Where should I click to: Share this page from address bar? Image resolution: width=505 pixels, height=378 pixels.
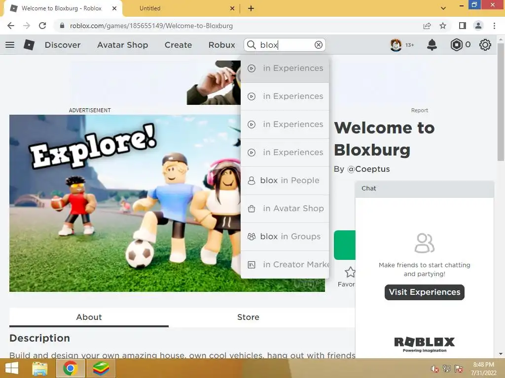pyautogui.click(x=427, y=26)
